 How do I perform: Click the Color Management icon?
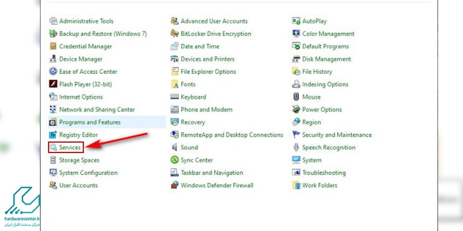(x=296, y=33)
